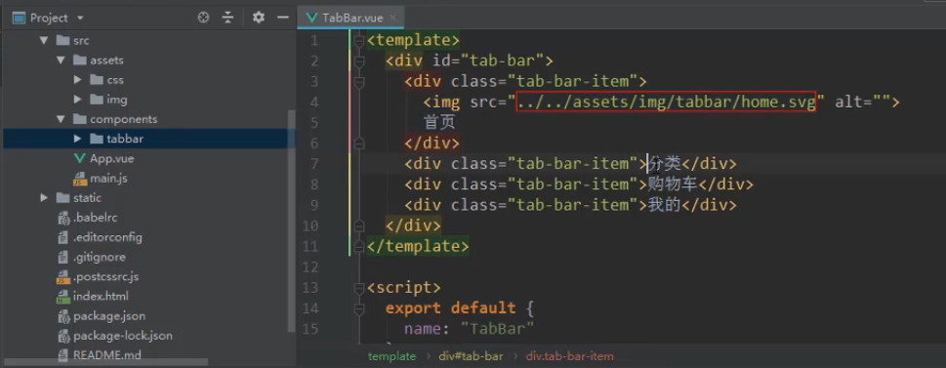Click the Collapse All icon in Project header
946x368 pixels.
(x=227, y=18)
